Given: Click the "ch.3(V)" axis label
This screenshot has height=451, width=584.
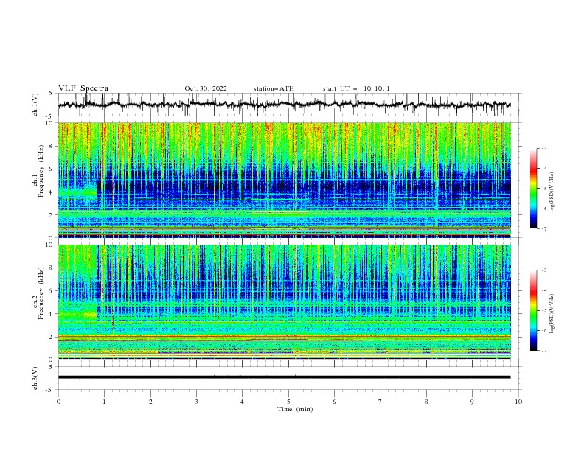Looking at the screenshot, I should click(35, 378).
